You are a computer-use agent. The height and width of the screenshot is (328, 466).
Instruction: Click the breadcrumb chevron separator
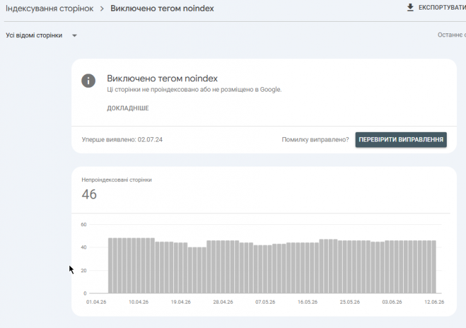pyautogui.click(x=102, y=9)
